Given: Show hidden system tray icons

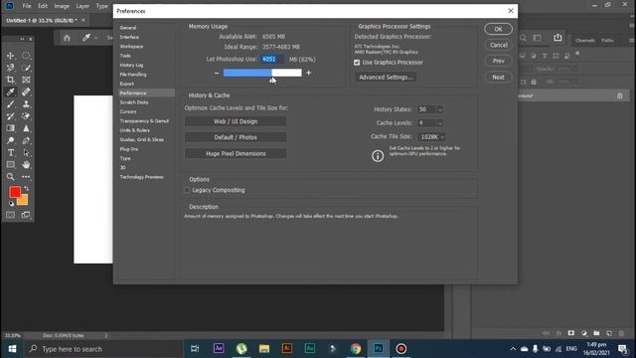Looking at the screenshot, I should point(513,349).
